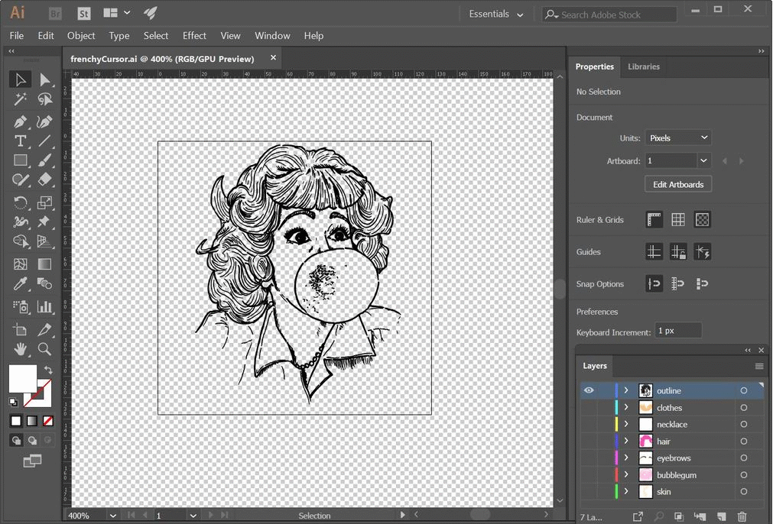Show the bubblegum layer

[x=589, y=474]
